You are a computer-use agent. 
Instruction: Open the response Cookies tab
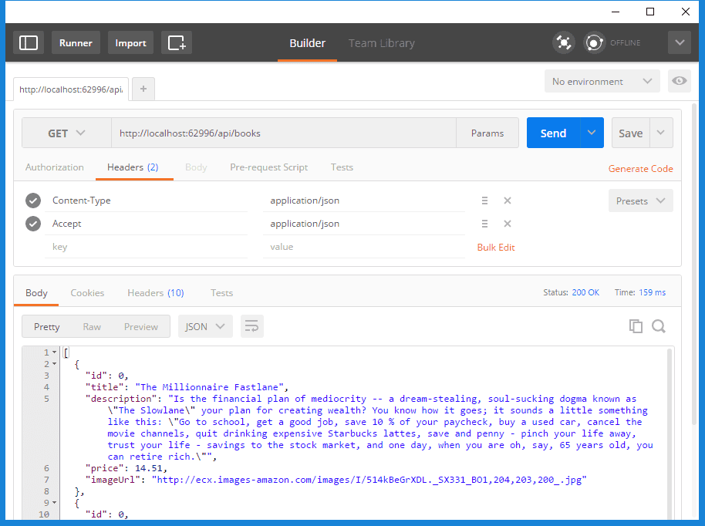[87, 292]
